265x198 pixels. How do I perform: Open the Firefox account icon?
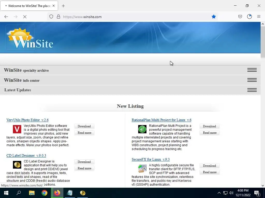(249, 16)
